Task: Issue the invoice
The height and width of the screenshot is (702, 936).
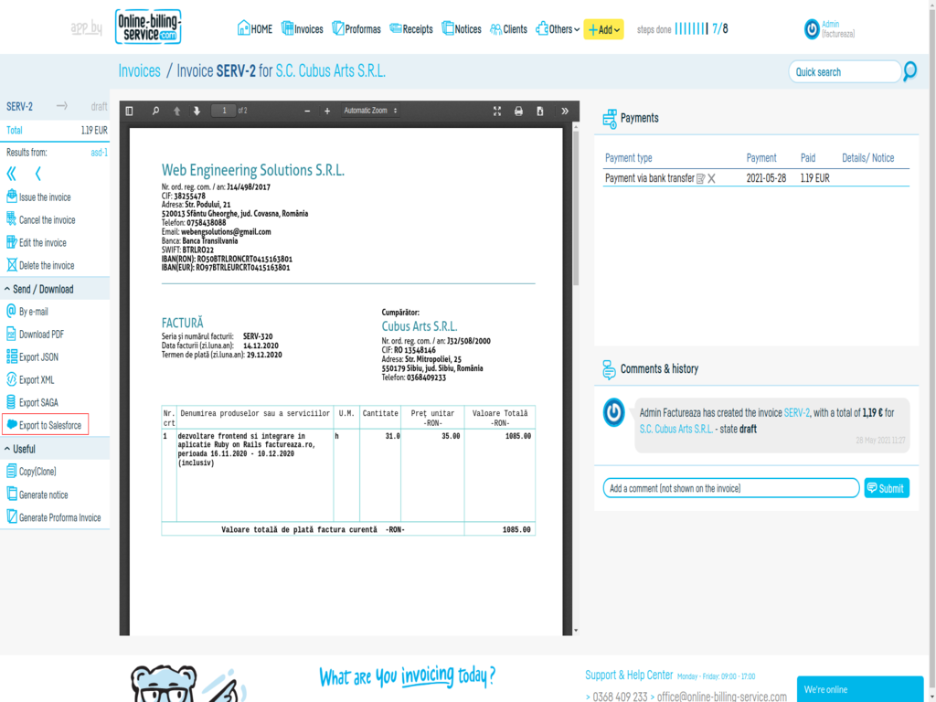Action: pyautogui.click(x=38, y=197)
